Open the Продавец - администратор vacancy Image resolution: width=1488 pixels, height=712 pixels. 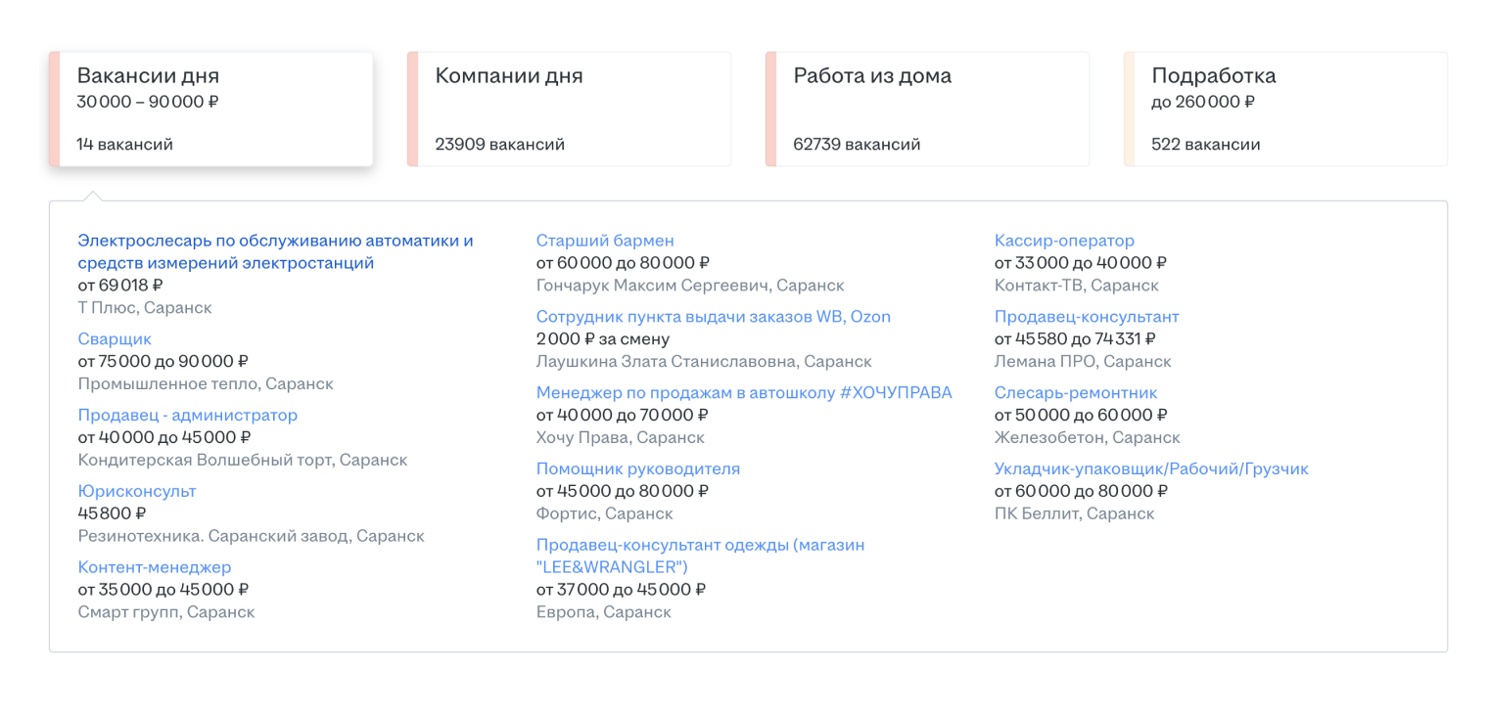187,415
